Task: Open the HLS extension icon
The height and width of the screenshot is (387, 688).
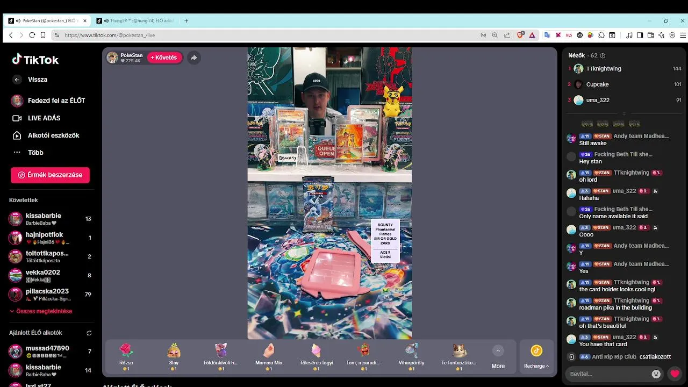Action: click(x=569, y=35)
